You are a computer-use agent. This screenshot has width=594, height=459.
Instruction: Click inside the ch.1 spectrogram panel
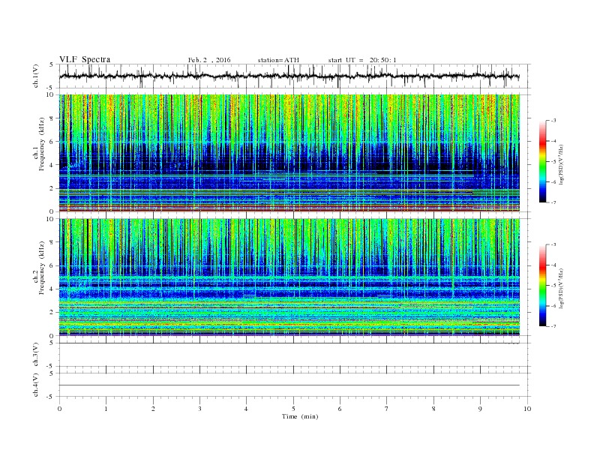[x=289, y=153]
